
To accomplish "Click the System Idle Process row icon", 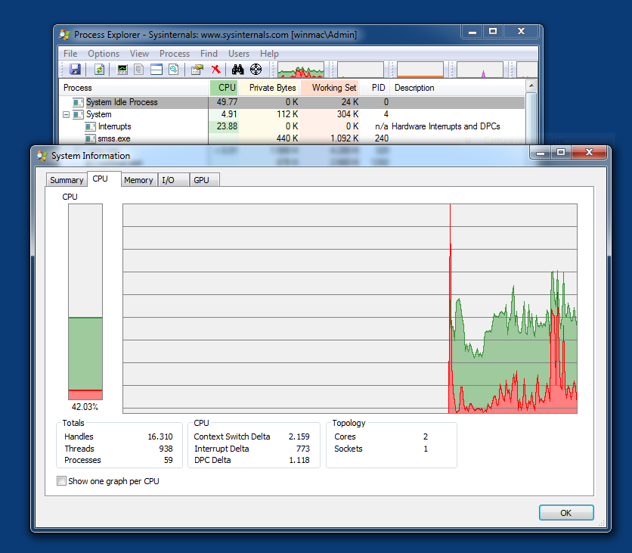I will pyautogui.click(x=78, y=102).
